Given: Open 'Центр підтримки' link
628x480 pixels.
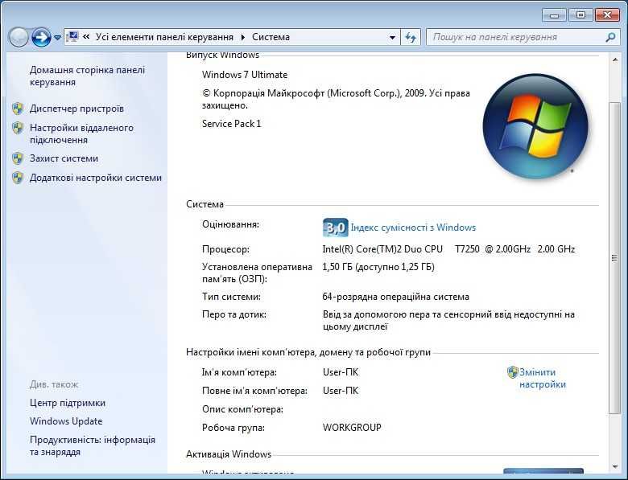Looking at the screenshot, I should (x=68, y=403).
